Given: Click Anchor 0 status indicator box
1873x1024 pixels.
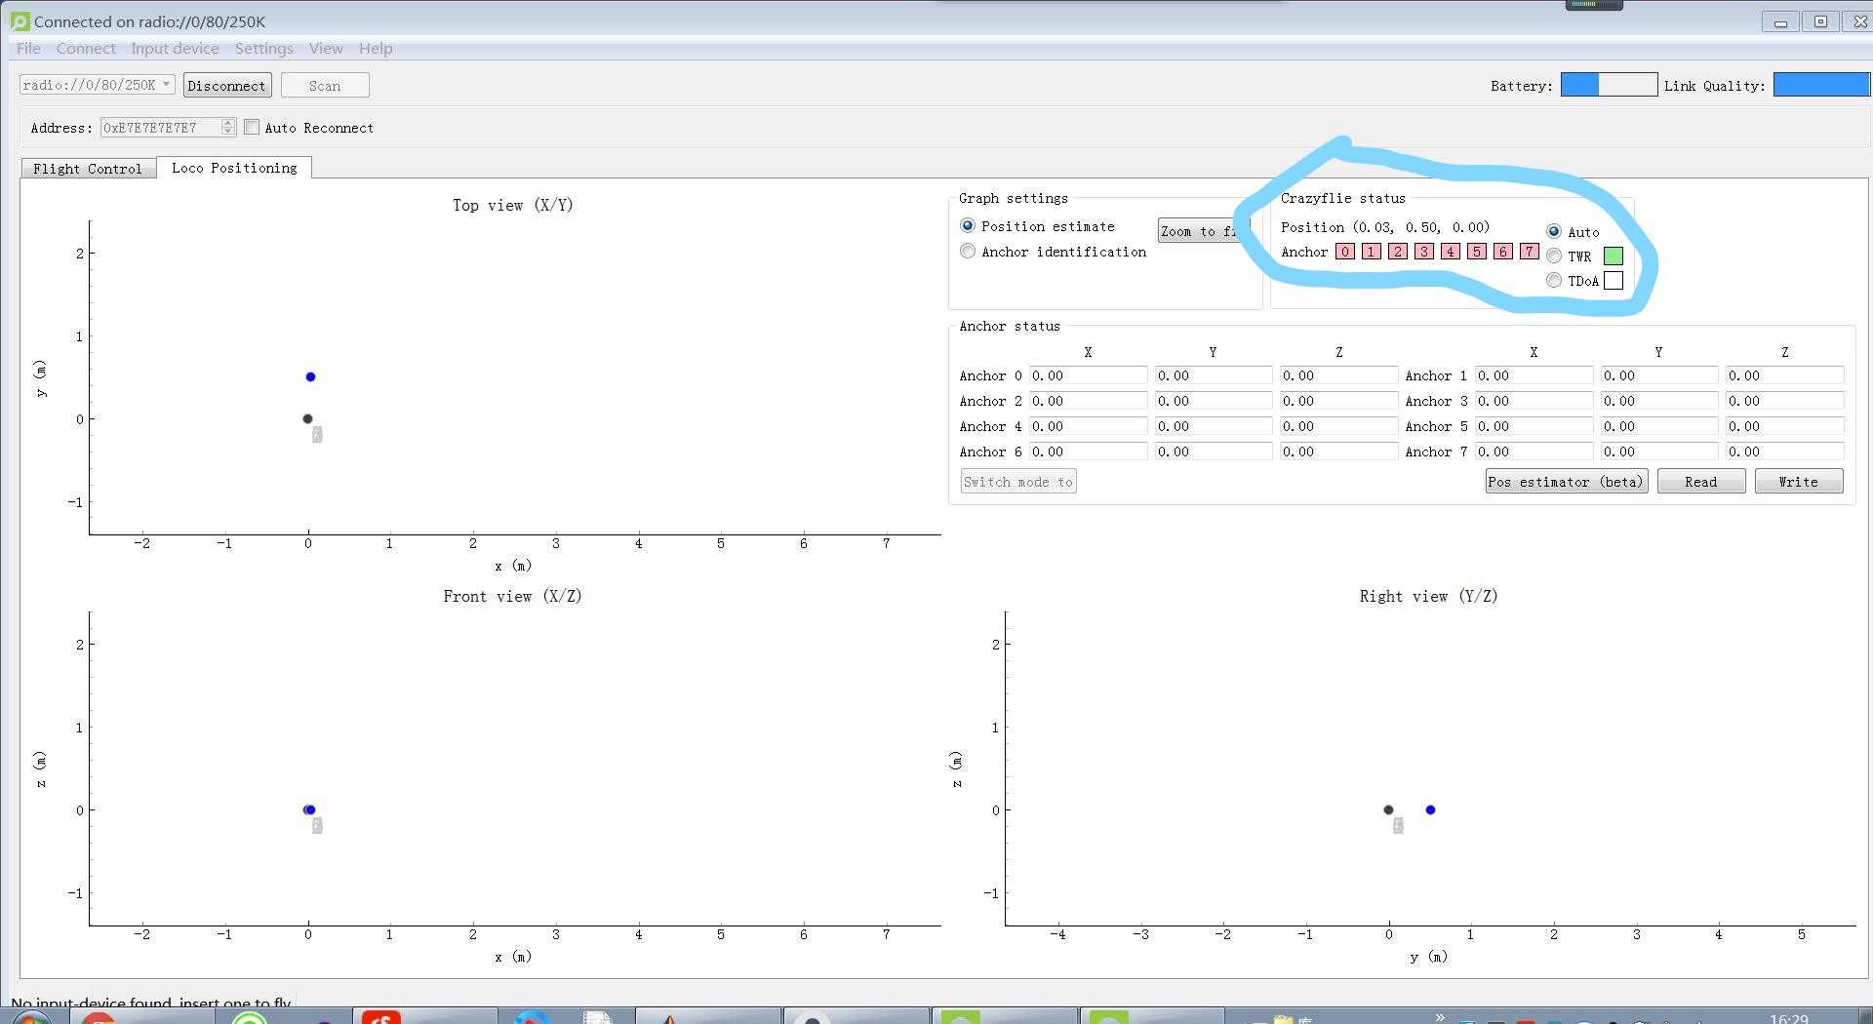Looking at the screenshot, I should [1345, 252].
